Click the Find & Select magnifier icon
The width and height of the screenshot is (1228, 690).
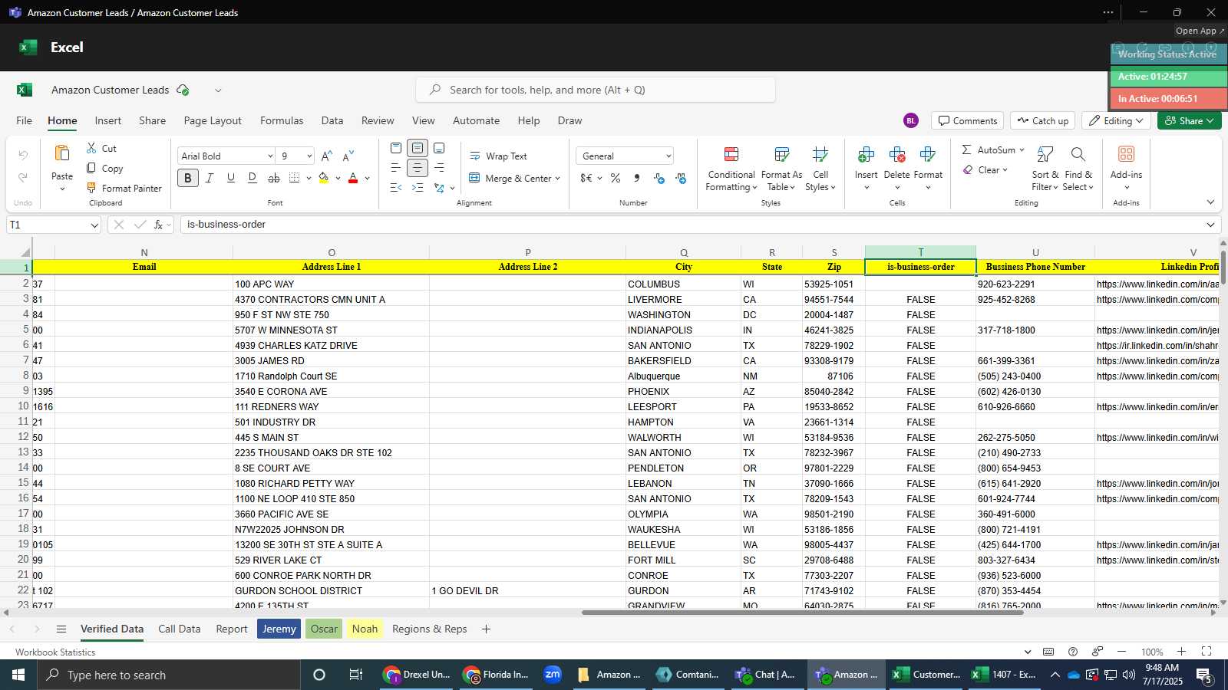[x=1078, y=155]
